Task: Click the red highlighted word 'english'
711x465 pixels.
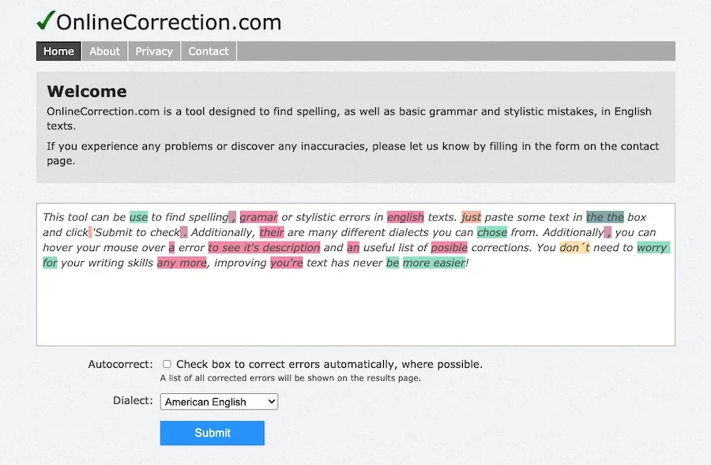Action: (405, 217)
